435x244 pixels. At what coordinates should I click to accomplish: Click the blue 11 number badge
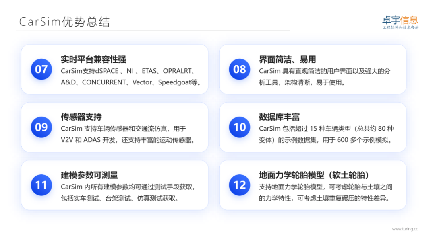tap(41, 185)
